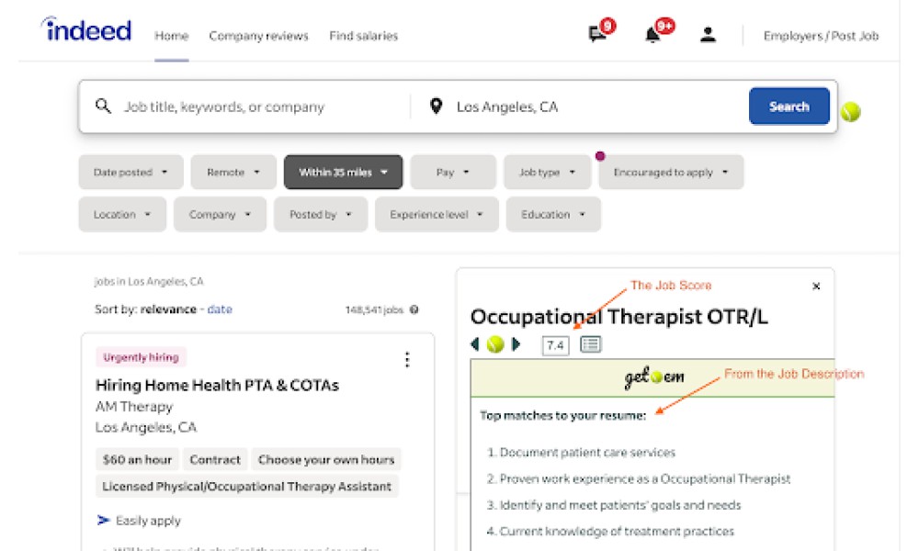Open Employers / Post Job link
Screen dimensions: 919x551
coord(821,36)
